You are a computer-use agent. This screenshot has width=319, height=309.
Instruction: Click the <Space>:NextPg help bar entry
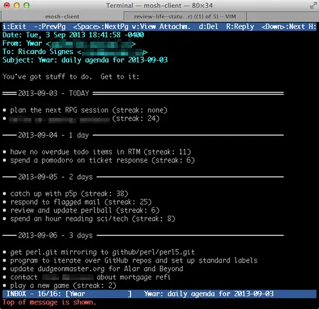100,26
